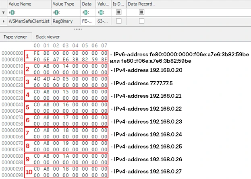Sort by Value Type column header
251x179 pixels.
65,4
